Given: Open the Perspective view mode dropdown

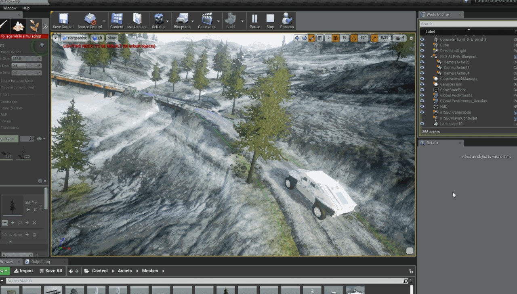Looking at the screenshot, I should click(x=74, y=38).
